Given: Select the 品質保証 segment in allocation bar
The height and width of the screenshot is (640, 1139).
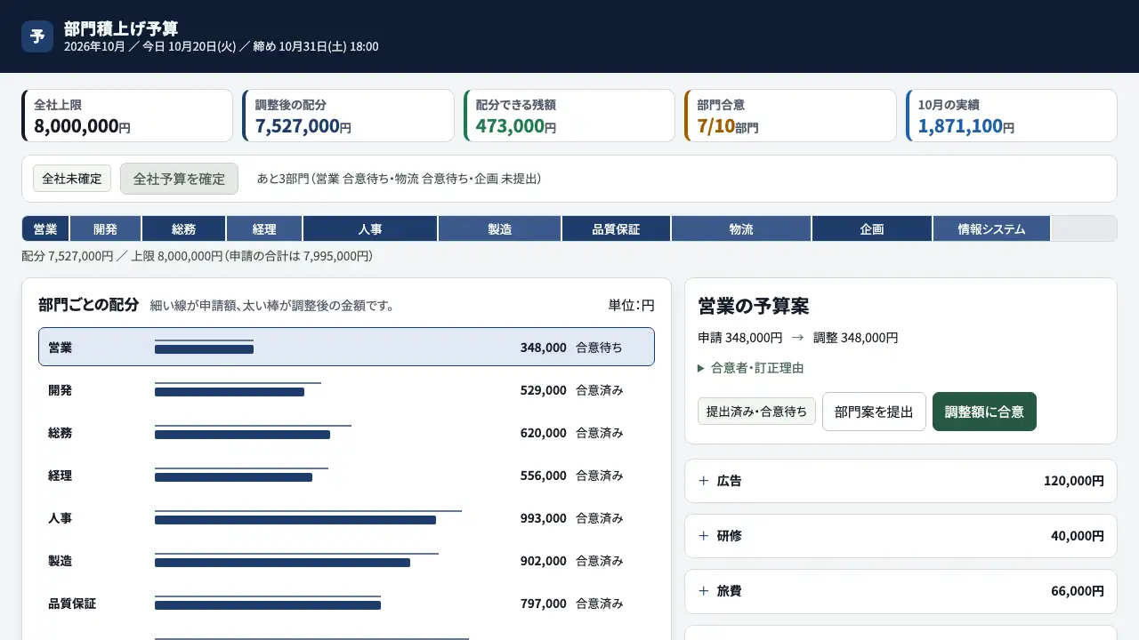Looking at the screenshot, I should point(616,228).
